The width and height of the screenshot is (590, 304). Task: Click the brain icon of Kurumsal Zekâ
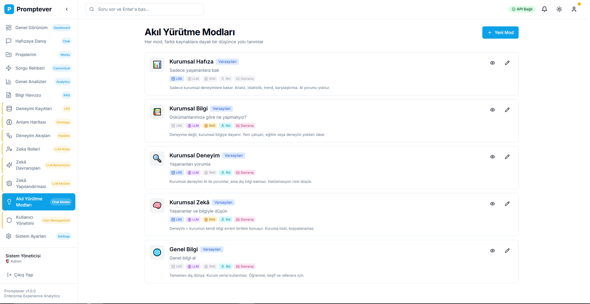click(x=157, y=206)
